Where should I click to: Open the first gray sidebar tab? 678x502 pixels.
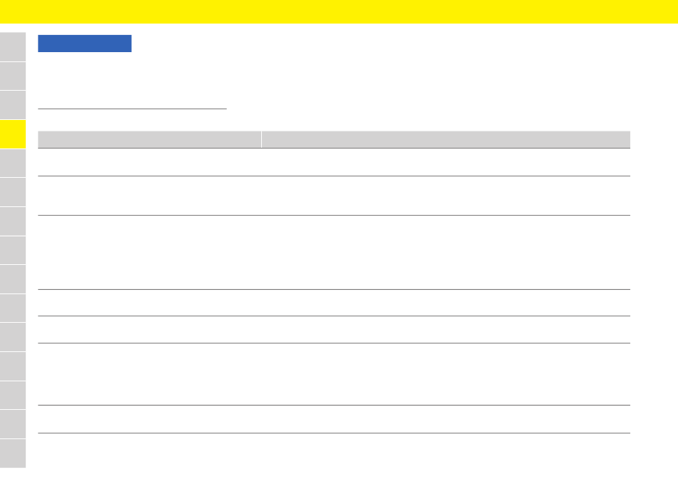point(13,46)
